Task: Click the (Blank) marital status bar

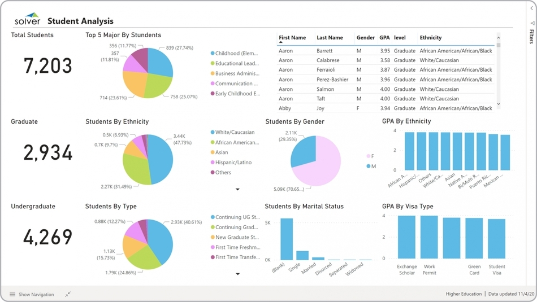Action: (x=287, y=239)
